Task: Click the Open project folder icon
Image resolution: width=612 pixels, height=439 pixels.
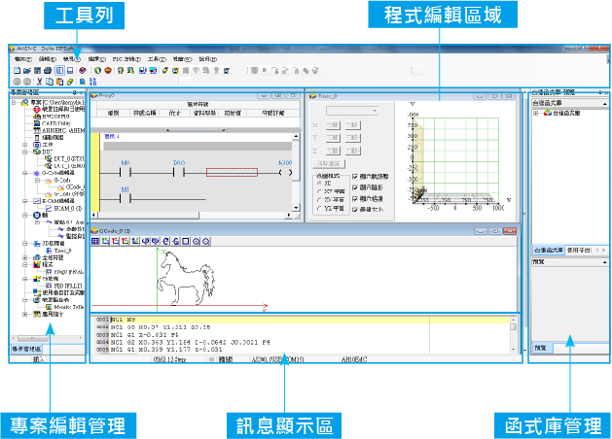Action: pyautogui.click(x=25, y=71)
